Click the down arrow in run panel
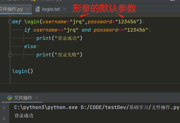This screenshot has width=180, height=123. point(4,118)
